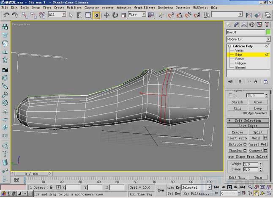This screenshot has height=198, width=273.
Task: Toggle Show End Result icon
Action: click(240, 82)
